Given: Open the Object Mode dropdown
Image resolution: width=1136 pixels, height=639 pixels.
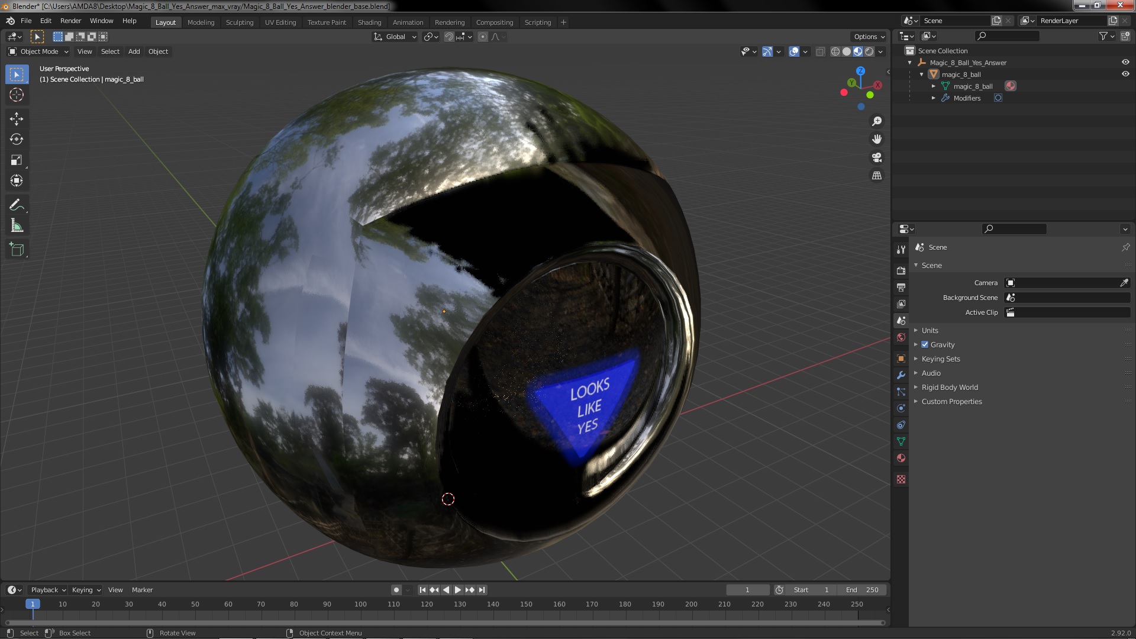Looking at the screenshot, I should (38, 51).
